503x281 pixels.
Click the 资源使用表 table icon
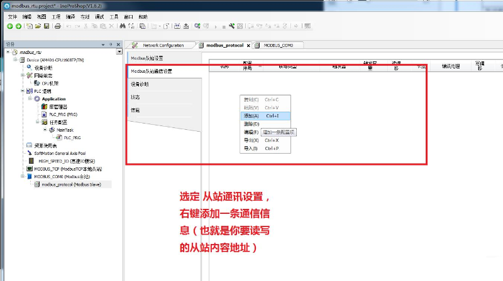coord(30,146)
